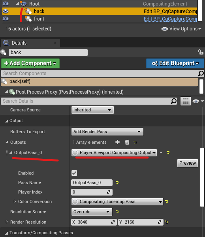This screenshot has width=205, height=237.
Task: Open the Add Render Pass dropdown
Action: pyautogui.click(x=107, y=132)
